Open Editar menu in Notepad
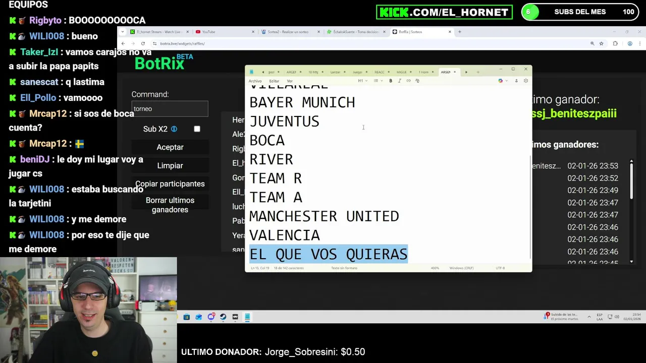 tap(274, 81)
